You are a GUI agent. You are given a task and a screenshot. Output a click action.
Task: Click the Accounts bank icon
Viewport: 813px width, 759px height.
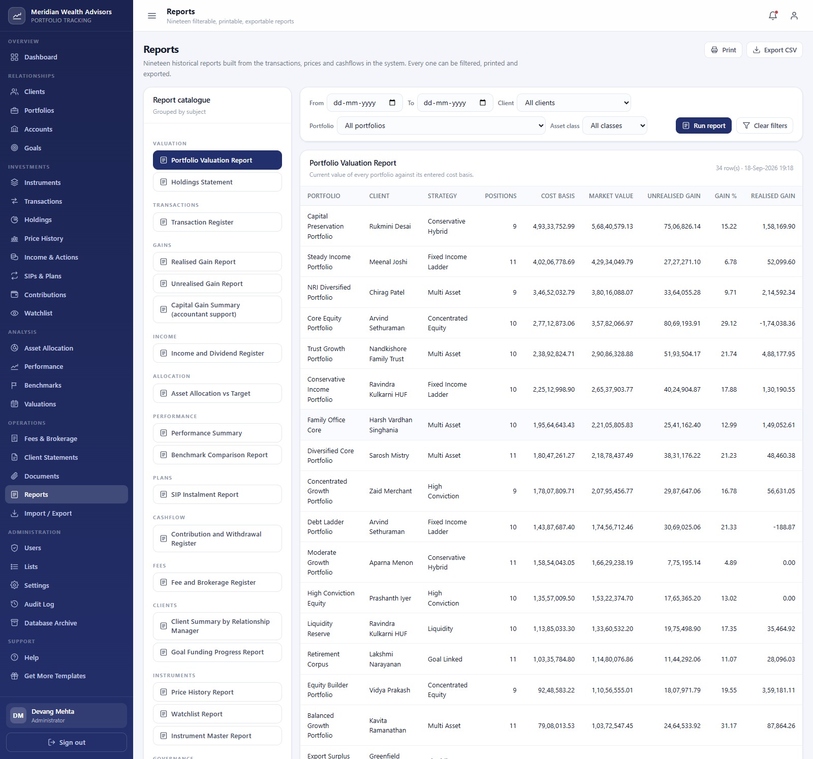coord(14,130)
